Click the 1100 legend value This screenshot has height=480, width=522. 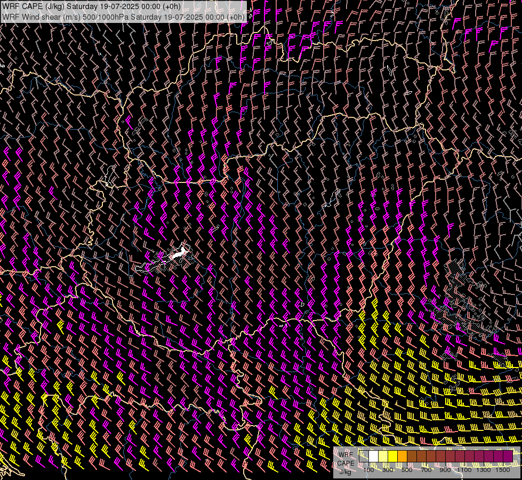(464, 470)
